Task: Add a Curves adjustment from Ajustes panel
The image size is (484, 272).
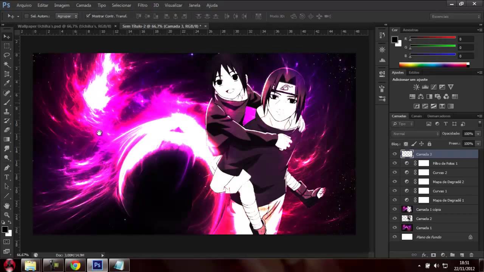Action: pos(434,87)
